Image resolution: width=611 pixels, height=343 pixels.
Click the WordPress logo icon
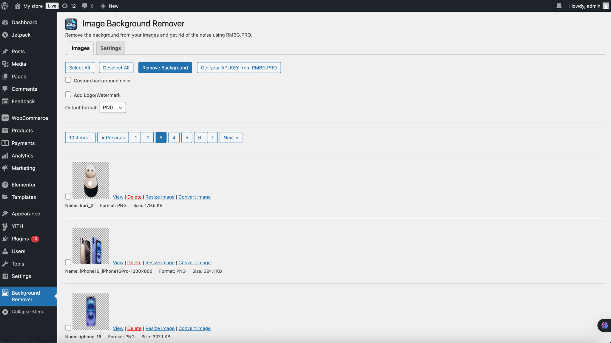[x=5, y=6]
